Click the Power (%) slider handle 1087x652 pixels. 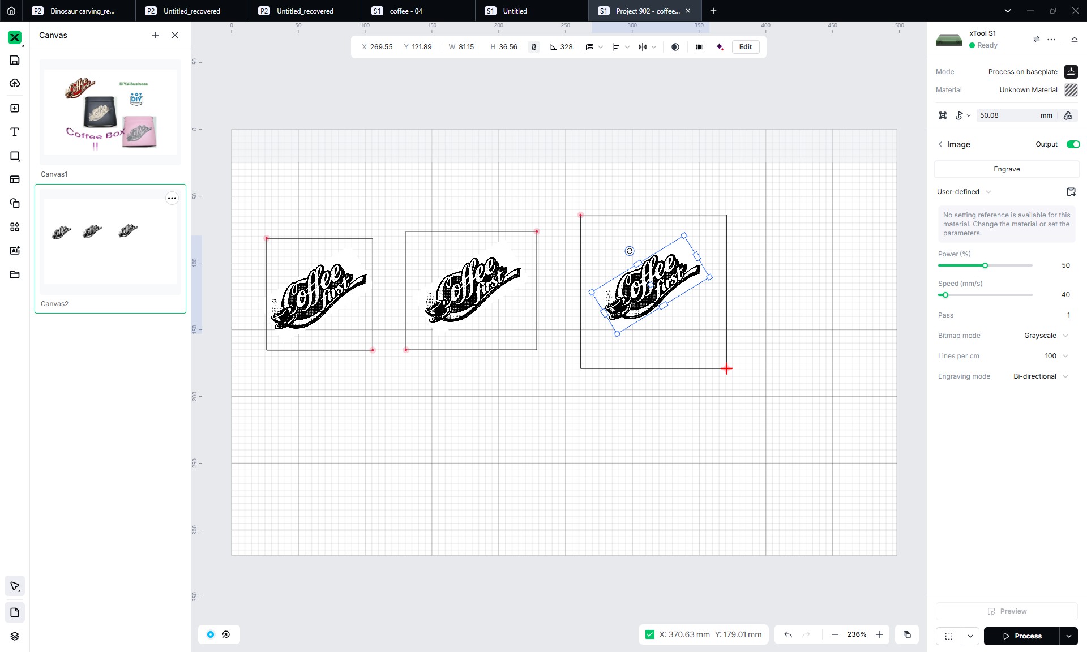pos(985,265)
